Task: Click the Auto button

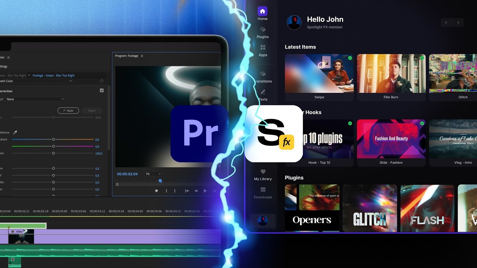Action: [x=68, y=111]
